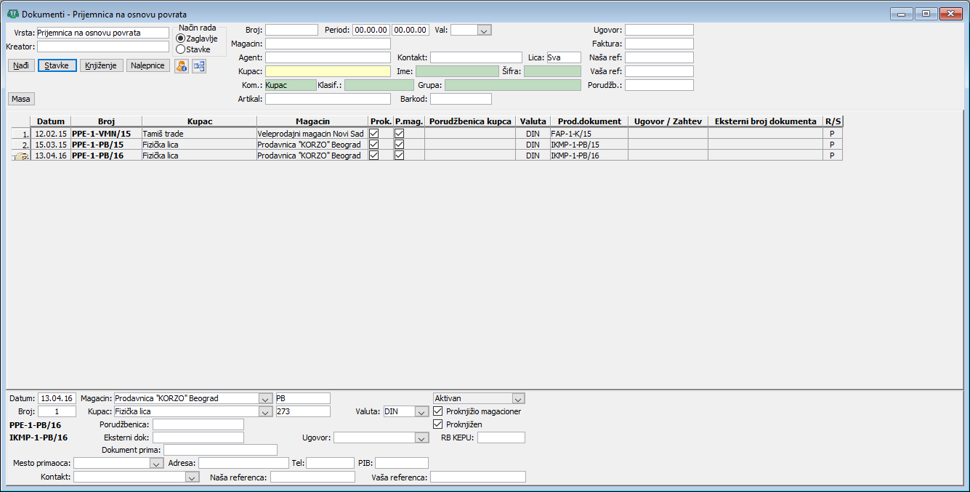970x492 pixels.
Task: Toggle Proknjižio magacioner checkbox
Action: point(437,411)
